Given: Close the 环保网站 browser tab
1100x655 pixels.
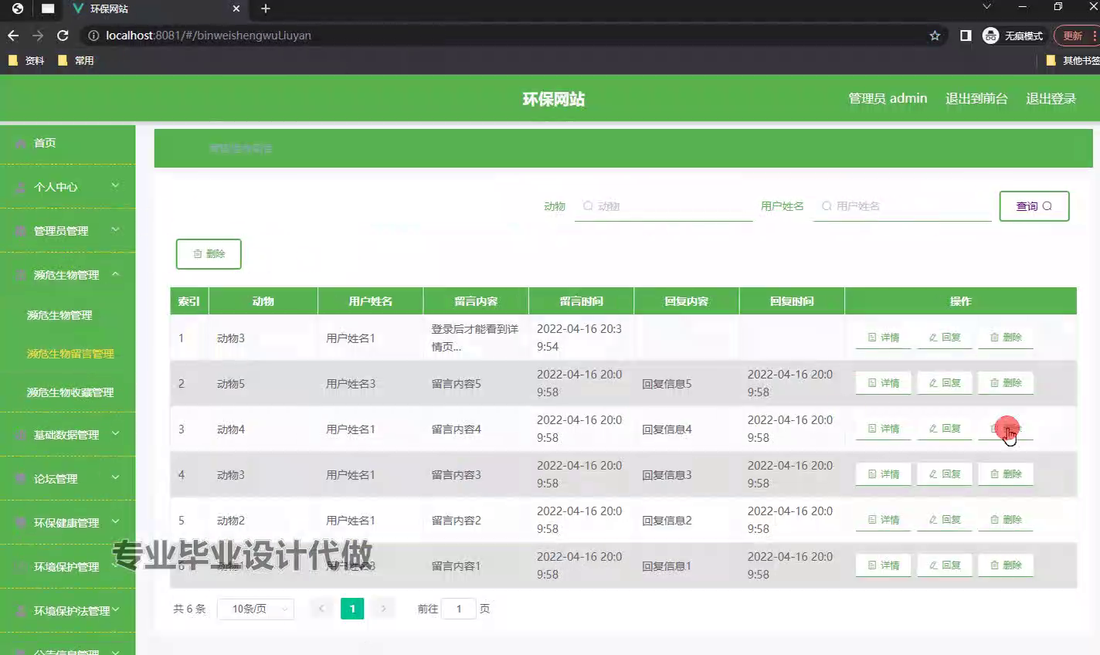Looking at the screenshot, I should point(236,8).
